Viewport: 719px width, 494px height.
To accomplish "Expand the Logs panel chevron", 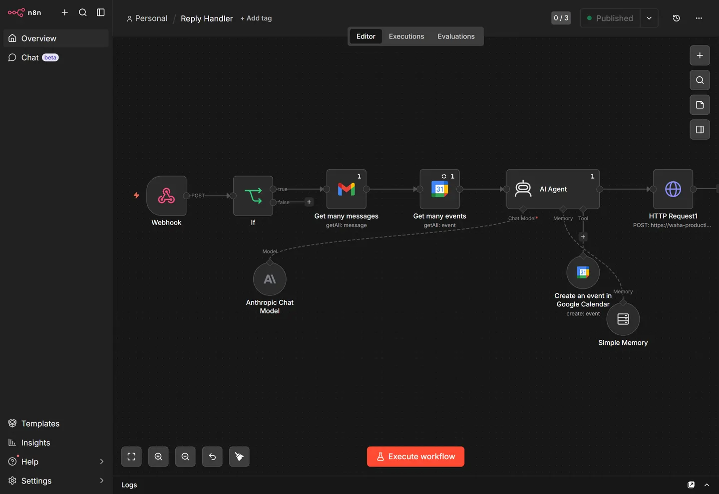I will click(x=707, y=485).
